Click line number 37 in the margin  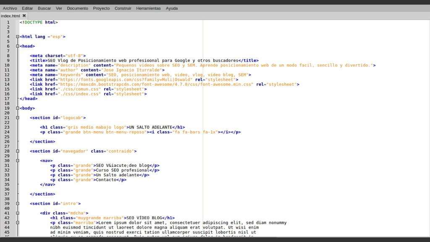pos(7,194)
